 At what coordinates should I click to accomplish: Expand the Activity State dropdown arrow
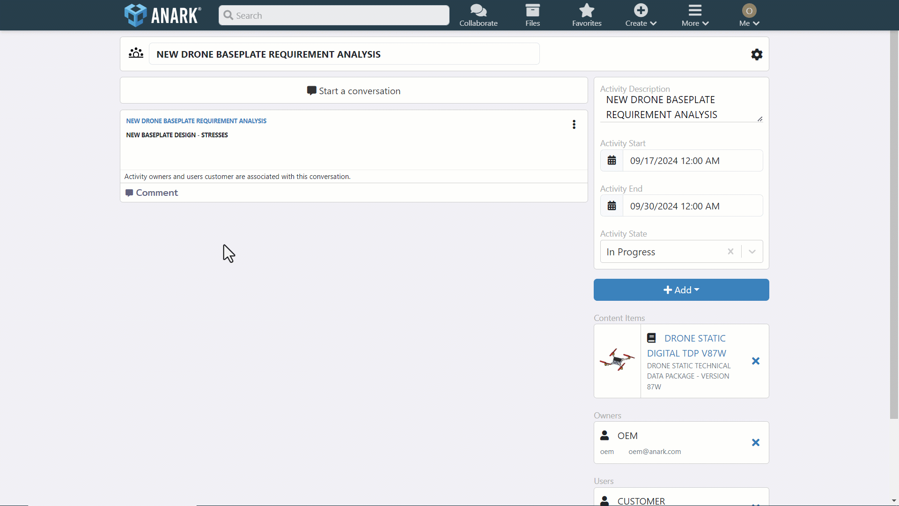tap(752, 252)
